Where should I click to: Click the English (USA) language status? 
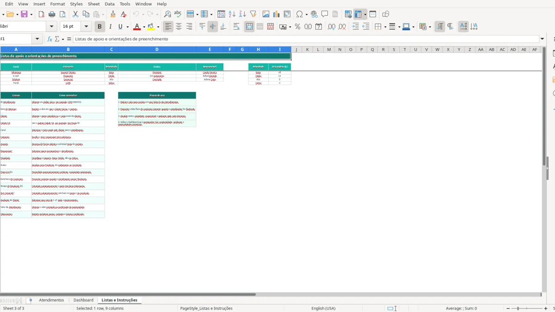click(x=323, y=308)
